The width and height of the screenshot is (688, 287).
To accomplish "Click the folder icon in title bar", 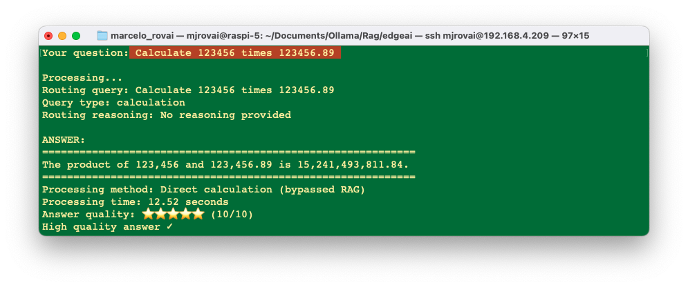I will tap(102, 36).
